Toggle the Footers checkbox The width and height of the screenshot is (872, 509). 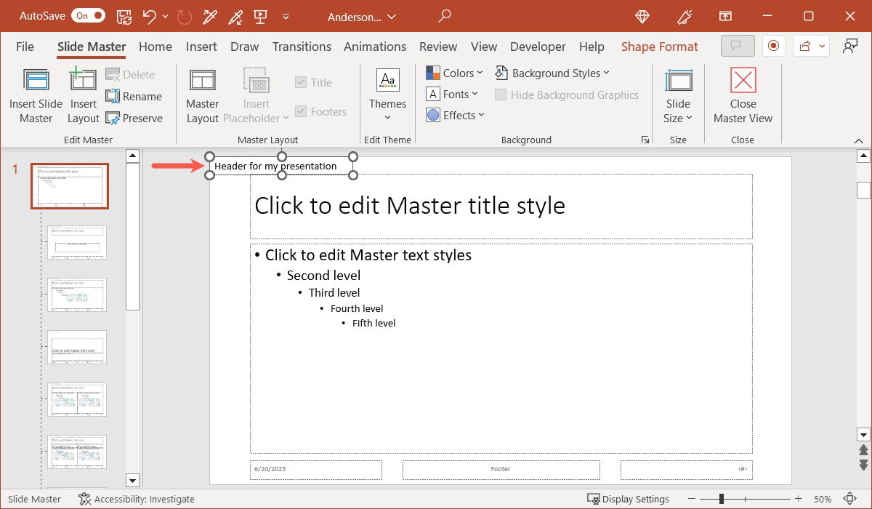point(301,111)
